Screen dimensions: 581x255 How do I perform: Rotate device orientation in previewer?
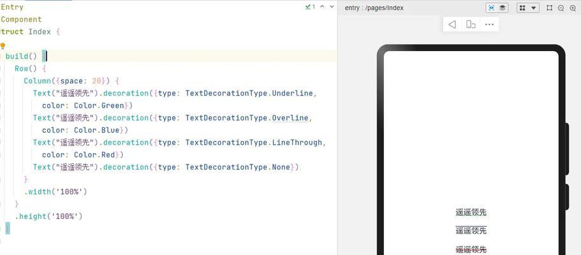coord(471,24)
